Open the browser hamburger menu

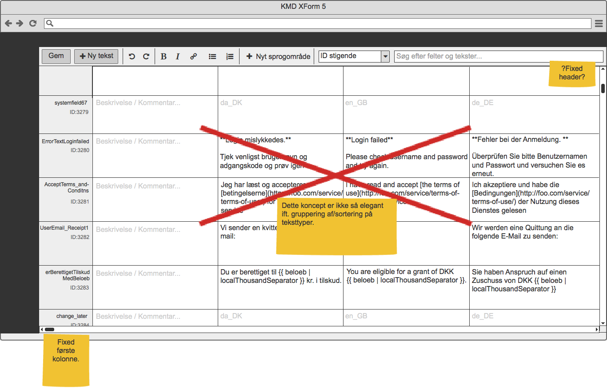click(599, 23)
